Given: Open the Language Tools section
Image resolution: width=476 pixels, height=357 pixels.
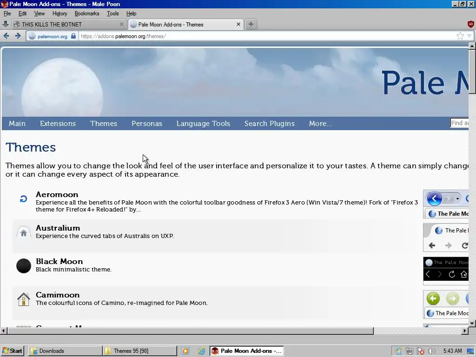Looking at the screenshot, I should (x=204, y=124).
